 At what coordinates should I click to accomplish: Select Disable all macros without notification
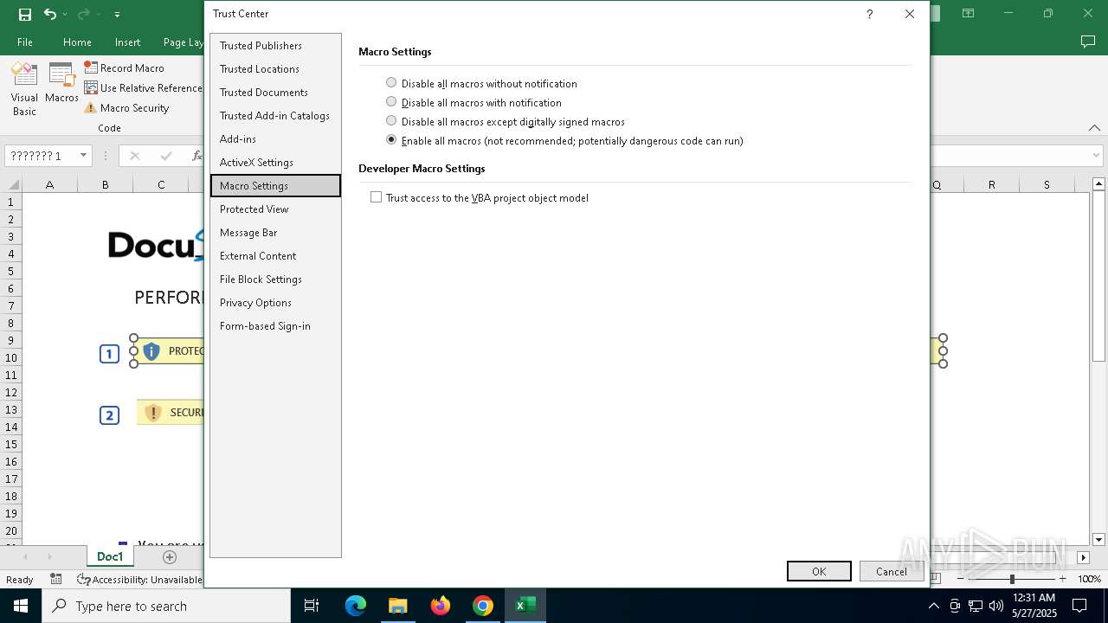481,83
